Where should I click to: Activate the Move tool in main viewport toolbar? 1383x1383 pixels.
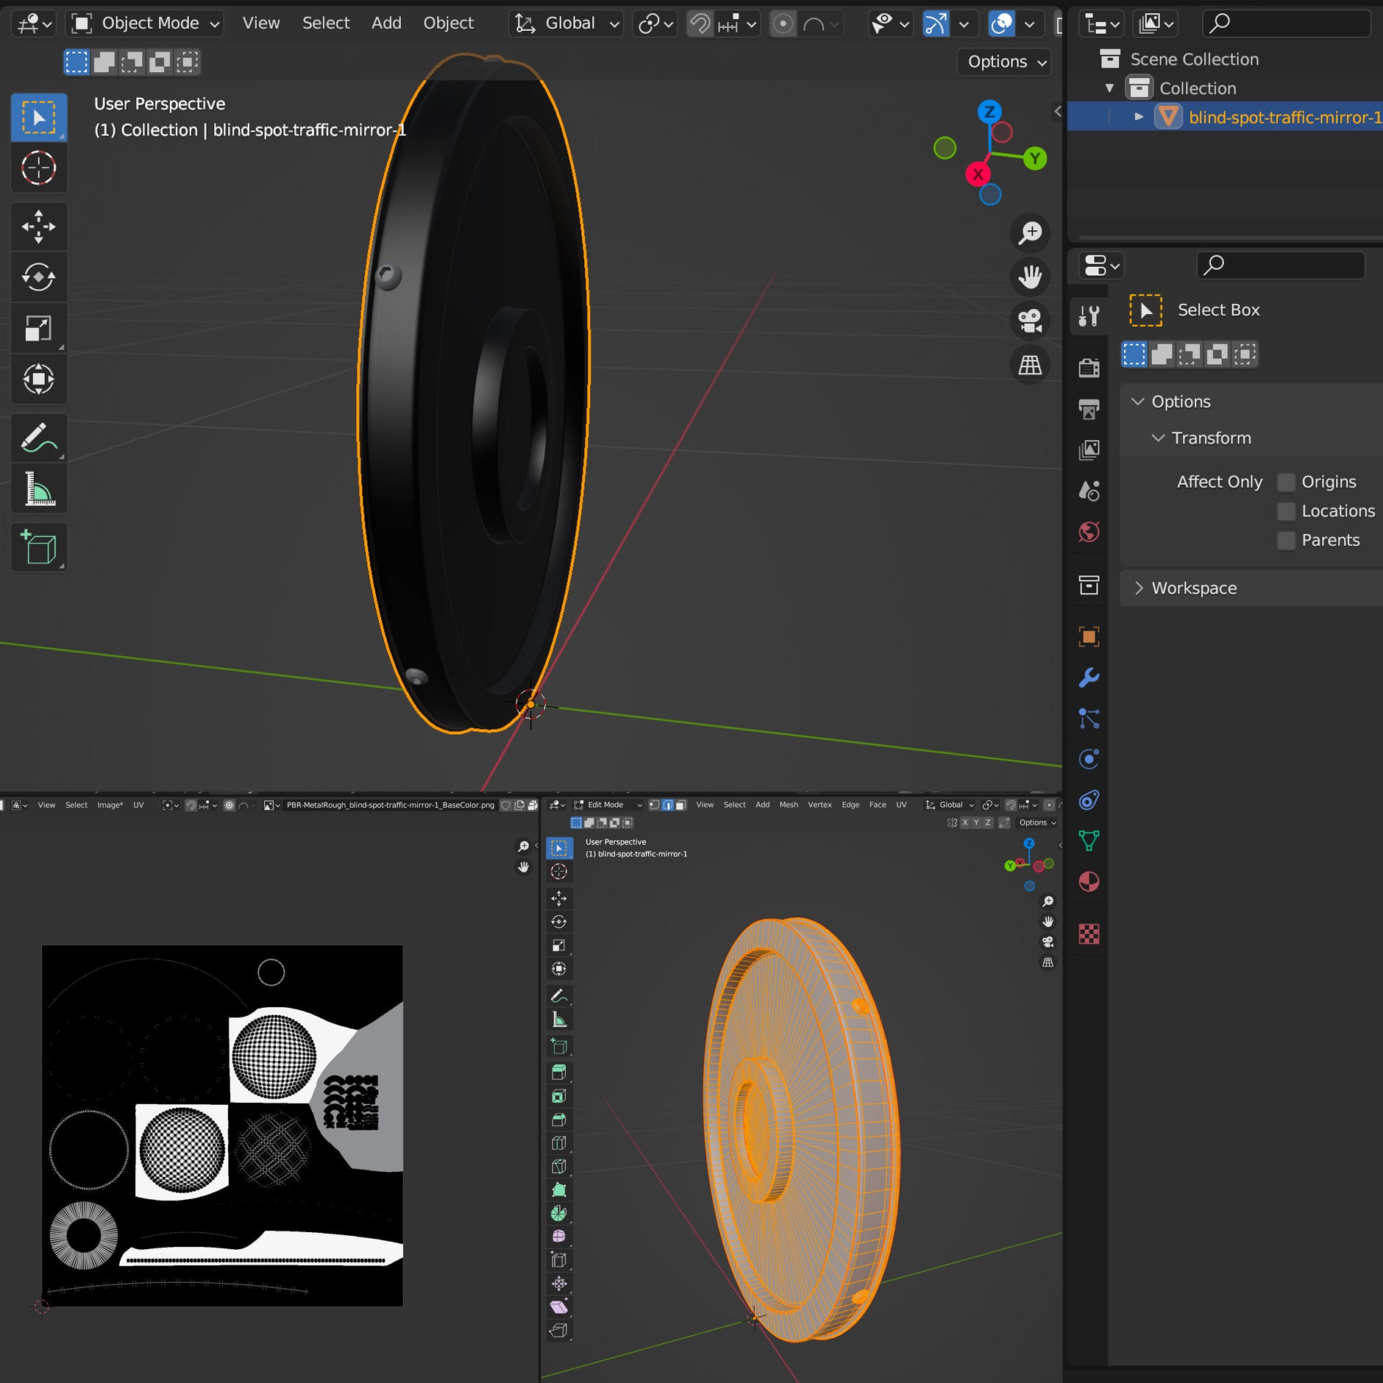click(39, 227)
